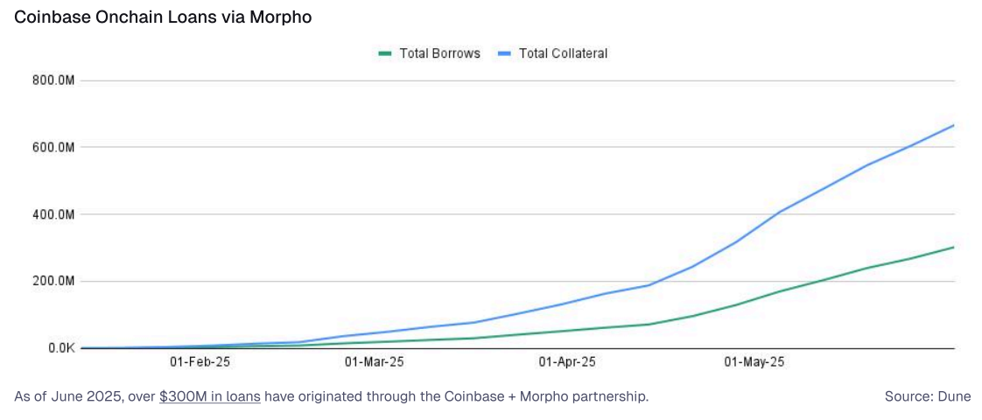Click the end point of the green borrows line

coord(953,248)
